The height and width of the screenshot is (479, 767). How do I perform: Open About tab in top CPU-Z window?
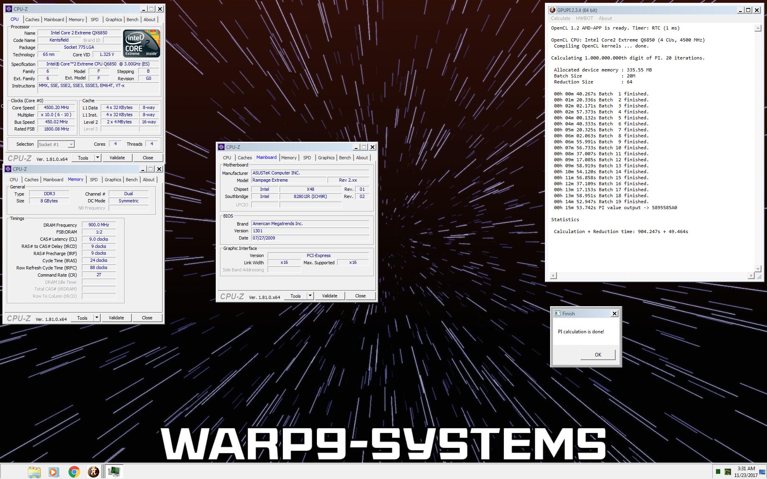pos(149,20)
